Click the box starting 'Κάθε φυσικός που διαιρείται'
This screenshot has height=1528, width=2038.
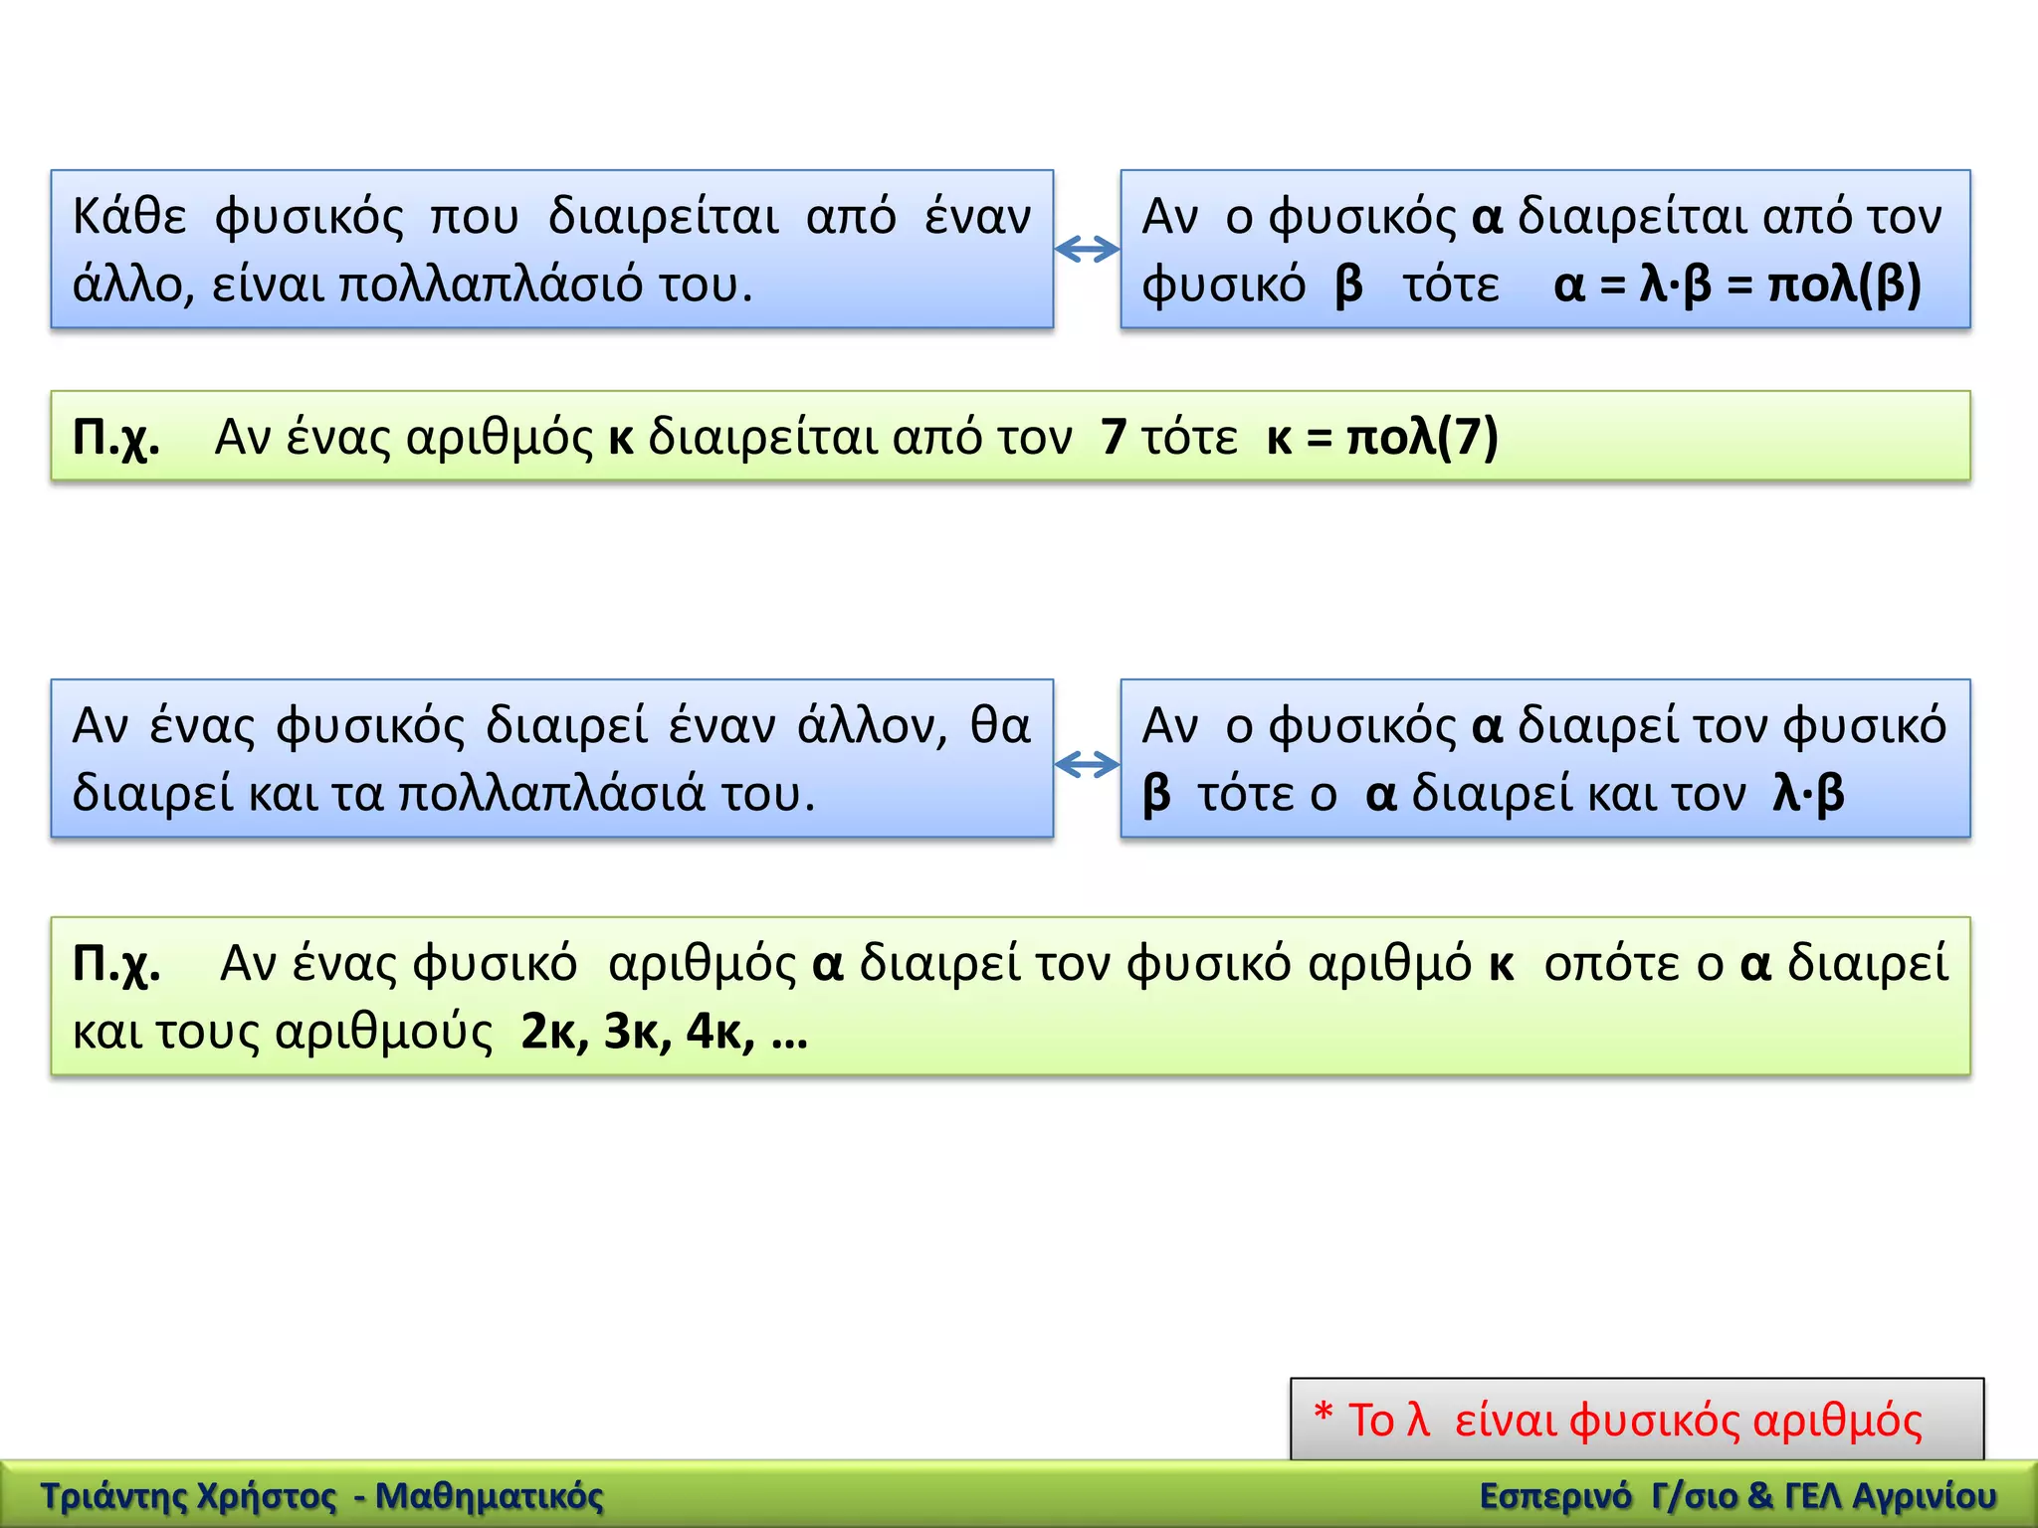point(551,249)
